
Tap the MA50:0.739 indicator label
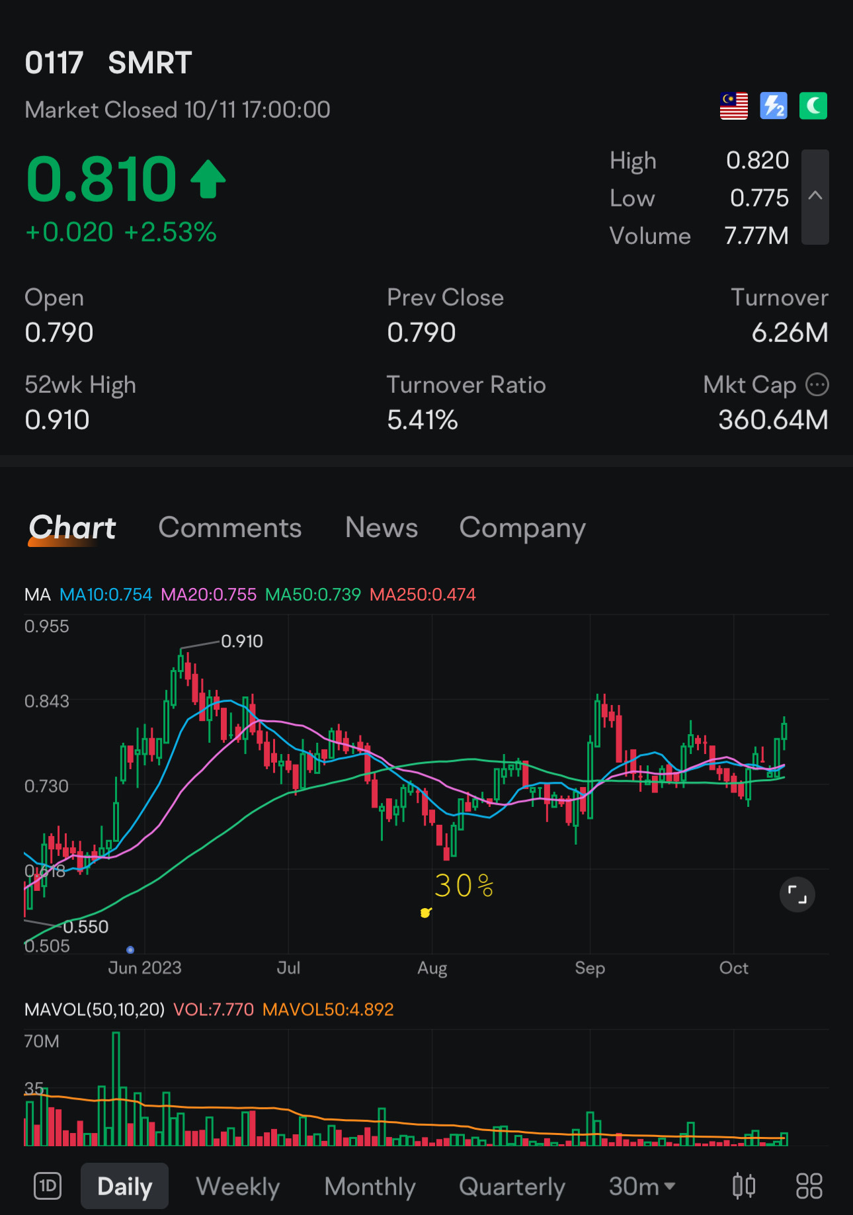313,595
